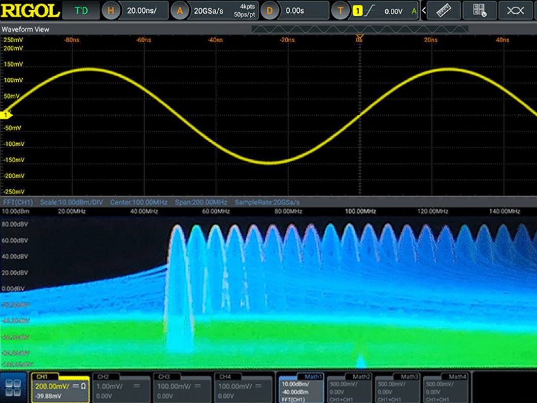Viewport: 537px width, 403px height.
Task: Click CH3 100.00mV/ scale value
Action: 174,386
